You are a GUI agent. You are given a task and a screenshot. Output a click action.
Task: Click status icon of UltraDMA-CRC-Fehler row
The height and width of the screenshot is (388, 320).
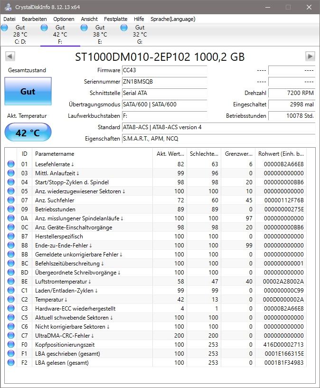click(11, 336)
